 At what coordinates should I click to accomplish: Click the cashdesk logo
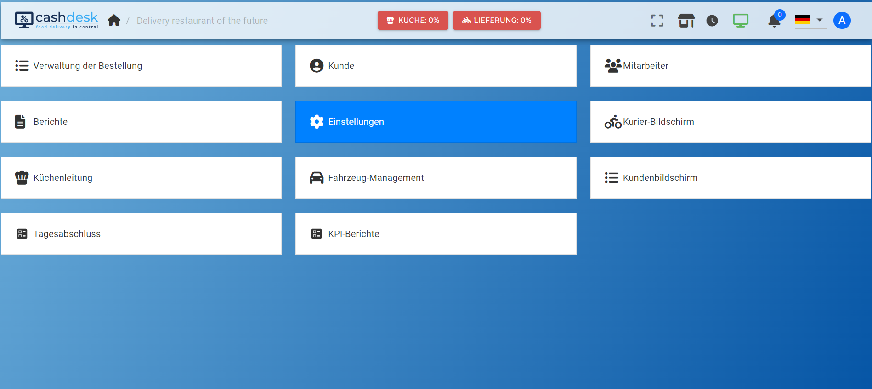[57, 20]
